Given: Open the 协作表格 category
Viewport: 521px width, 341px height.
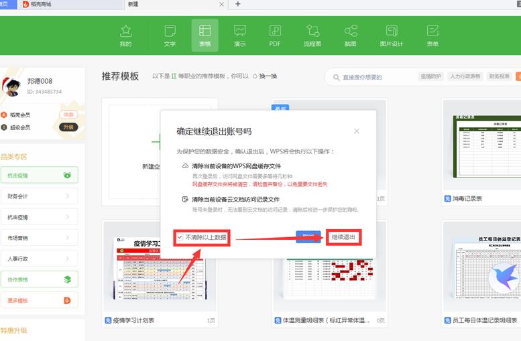Looking at the screenshot, I should 39,279.
